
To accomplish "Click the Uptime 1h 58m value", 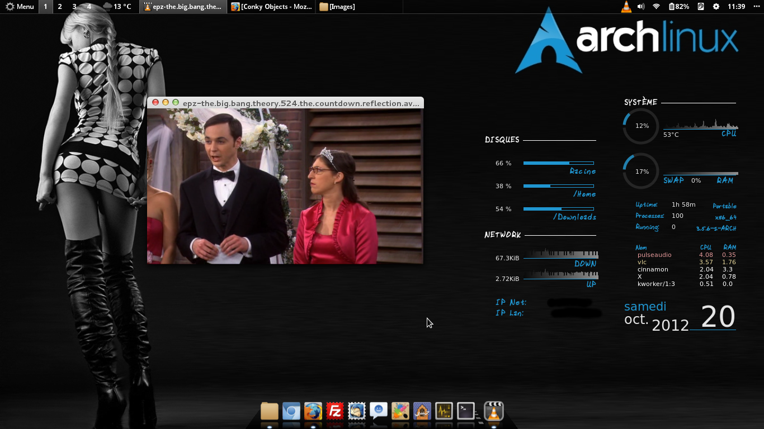I will point(683,204).
